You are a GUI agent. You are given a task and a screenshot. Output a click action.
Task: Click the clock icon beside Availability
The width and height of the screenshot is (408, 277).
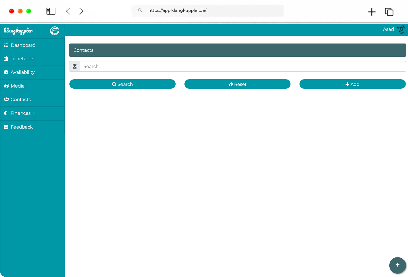coord(6,72)
